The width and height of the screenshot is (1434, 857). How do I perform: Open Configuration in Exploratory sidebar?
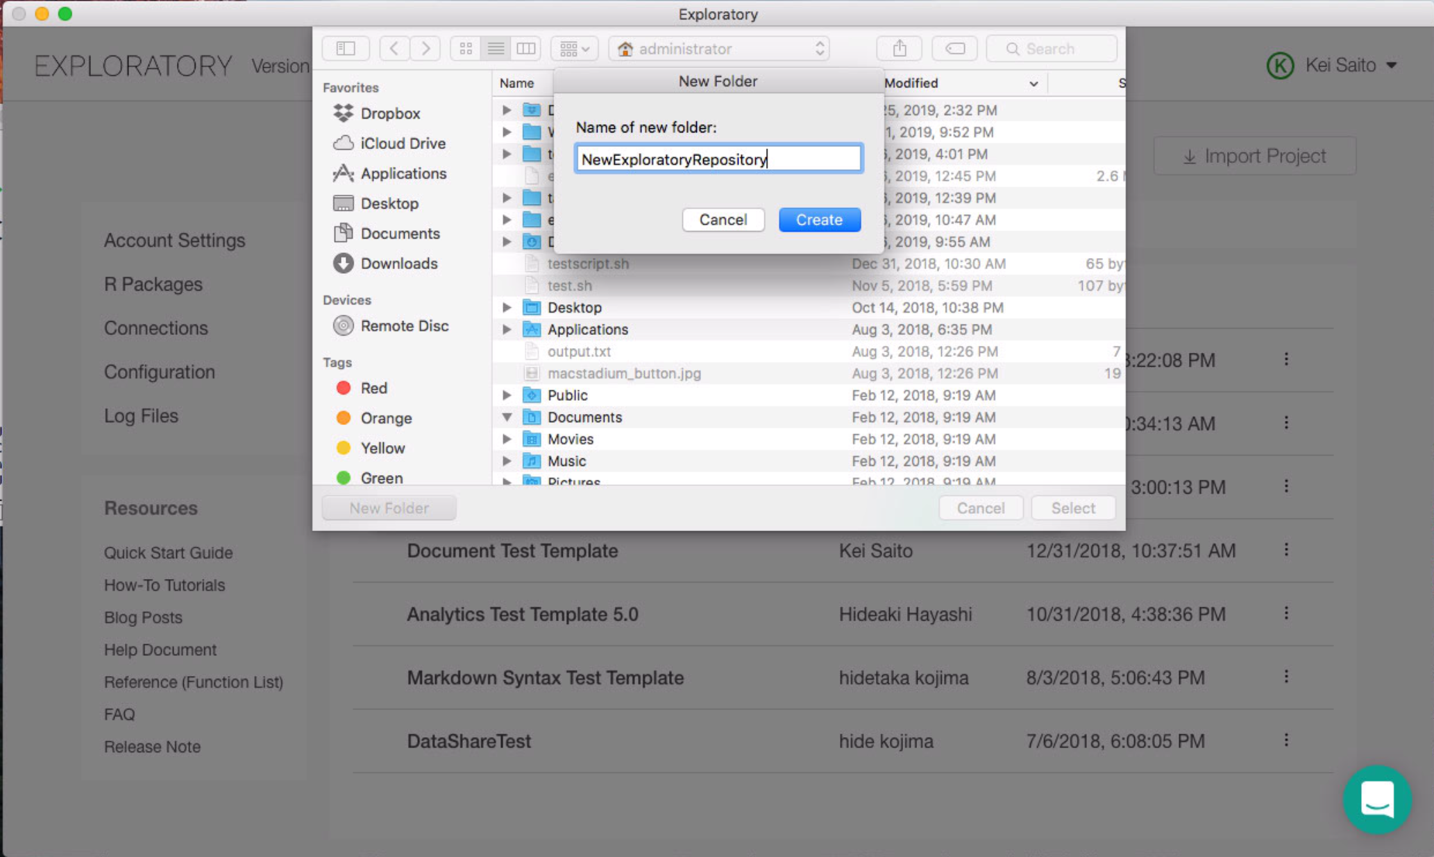click(160, 372)
